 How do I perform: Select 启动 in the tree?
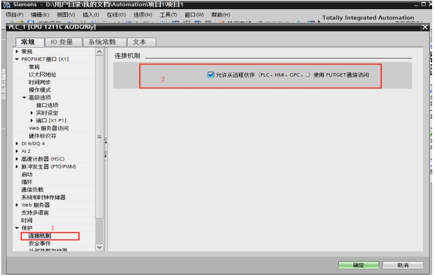point(27,175)
